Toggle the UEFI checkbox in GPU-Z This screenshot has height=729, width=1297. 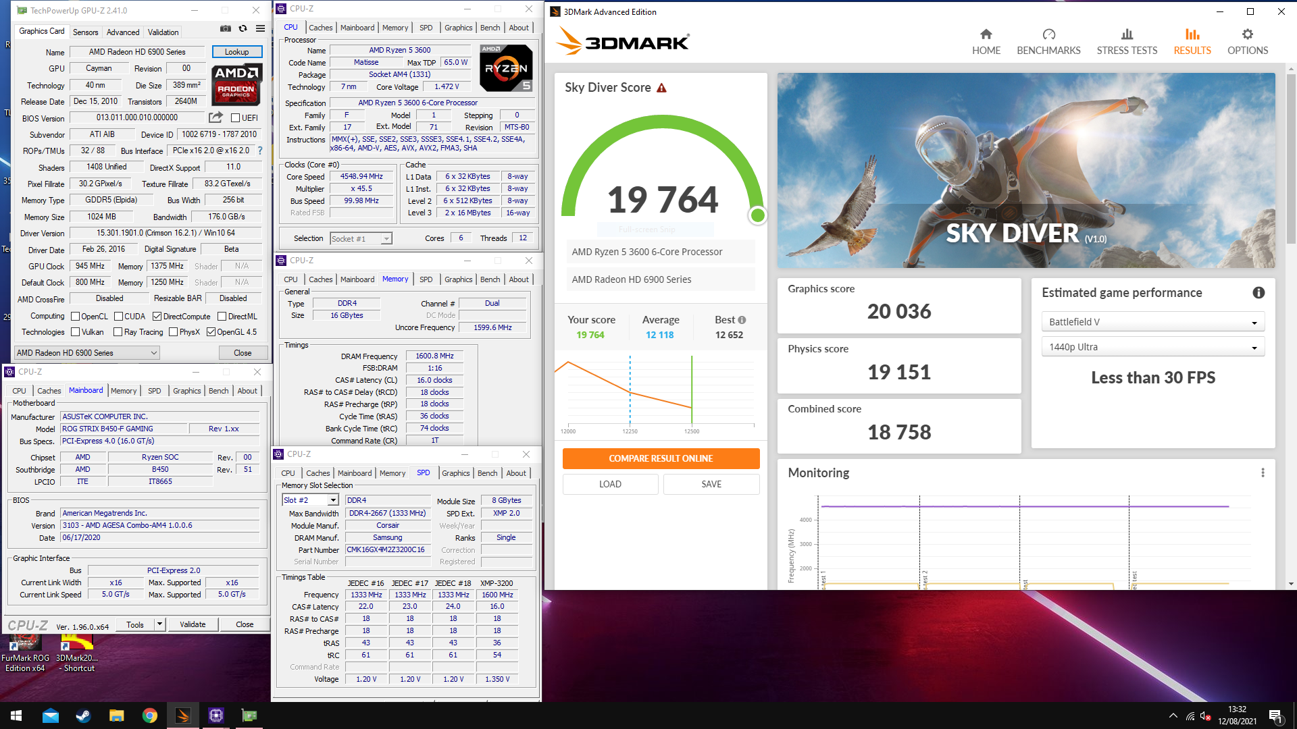pyautogui.click(x=236, y=118)
